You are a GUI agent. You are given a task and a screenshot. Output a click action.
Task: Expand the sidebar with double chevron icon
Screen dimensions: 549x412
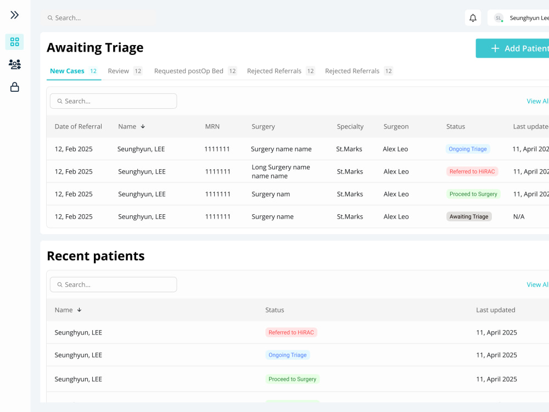(14, 15)
